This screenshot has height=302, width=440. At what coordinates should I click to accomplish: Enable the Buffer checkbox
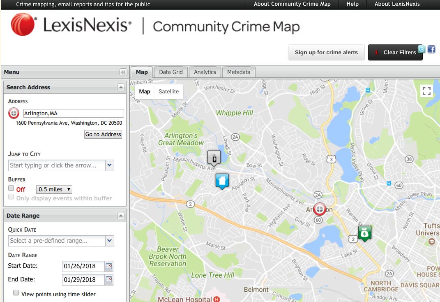point(12,188)
